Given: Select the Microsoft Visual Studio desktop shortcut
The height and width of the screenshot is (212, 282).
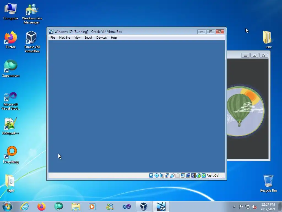Looking at the screenshot, I should click(11, 101).
